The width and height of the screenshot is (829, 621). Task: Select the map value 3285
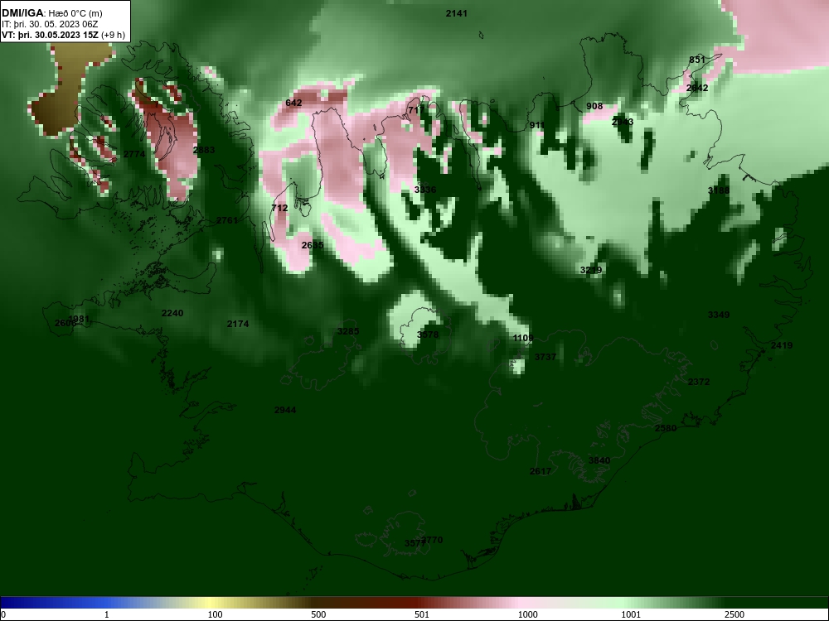pyautogui.click(x=348, y=331)
